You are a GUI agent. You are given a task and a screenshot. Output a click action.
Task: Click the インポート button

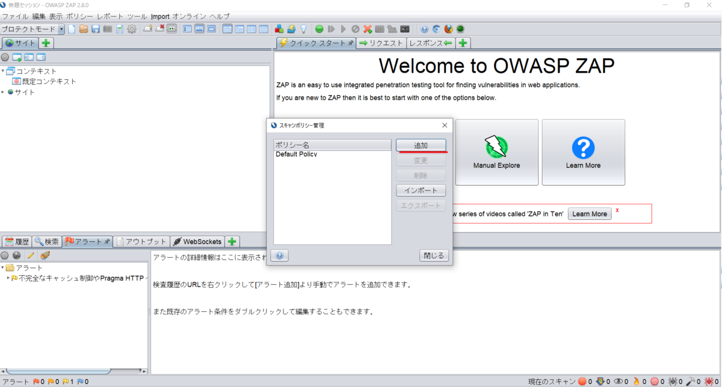pos(421,190)
